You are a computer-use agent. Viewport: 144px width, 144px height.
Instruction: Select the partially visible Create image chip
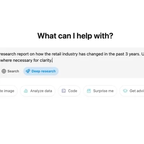pyautogui.click(x=8, y=91)
